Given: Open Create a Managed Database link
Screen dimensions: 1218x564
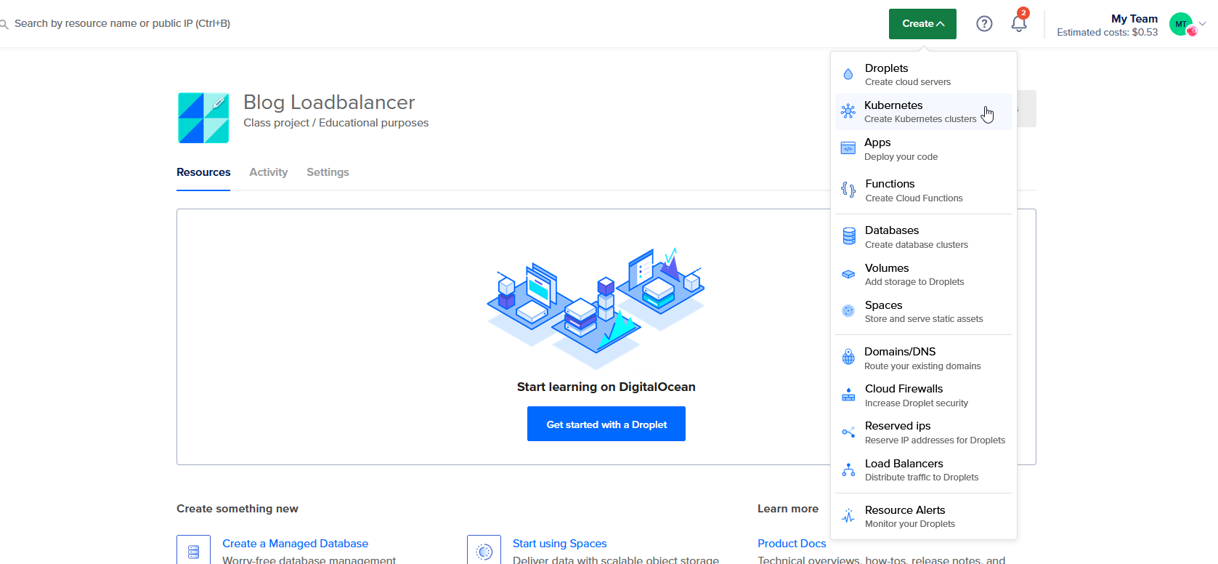Looking at the screenshot, I should click(295, 543).
